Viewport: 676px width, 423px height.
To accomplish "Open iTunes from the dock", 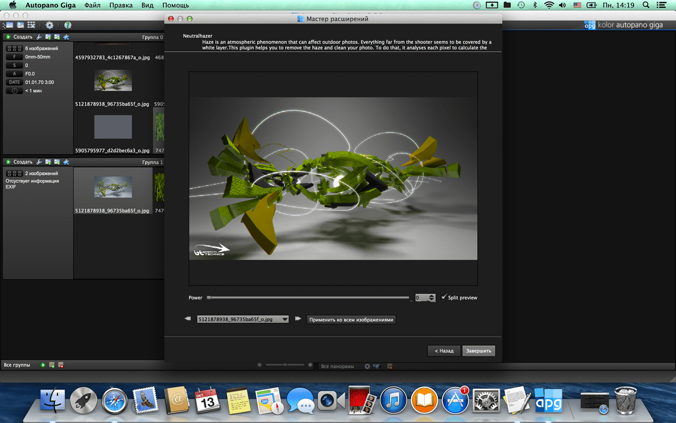I will click(x=393, y=401).
